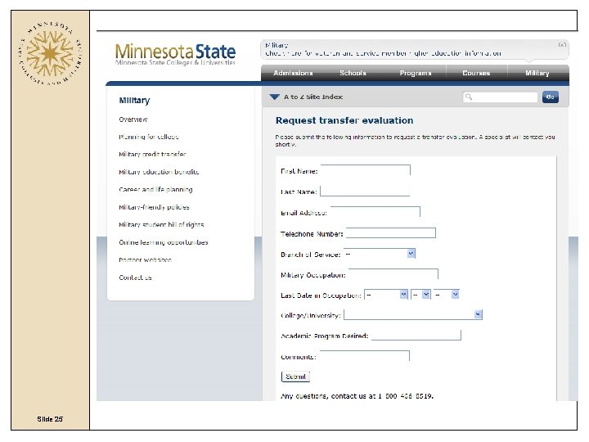Open Military-friendly policies link
589x442 pixels.
(154, 207)
